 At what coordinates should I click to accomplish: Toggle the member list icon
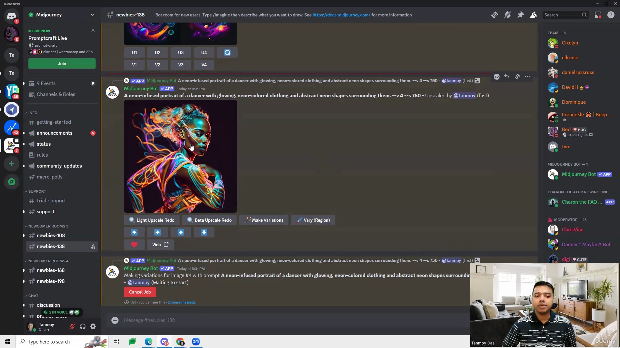pyautogui.click(x=533, y=15)
